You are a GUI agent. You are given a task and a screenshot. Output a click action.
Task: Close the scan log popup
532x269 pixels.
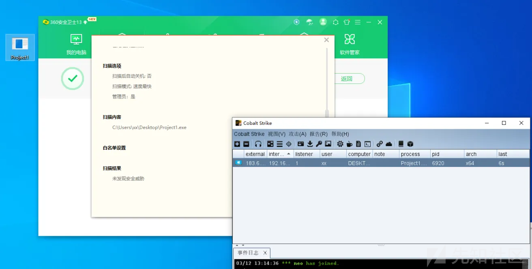(326, 40)
